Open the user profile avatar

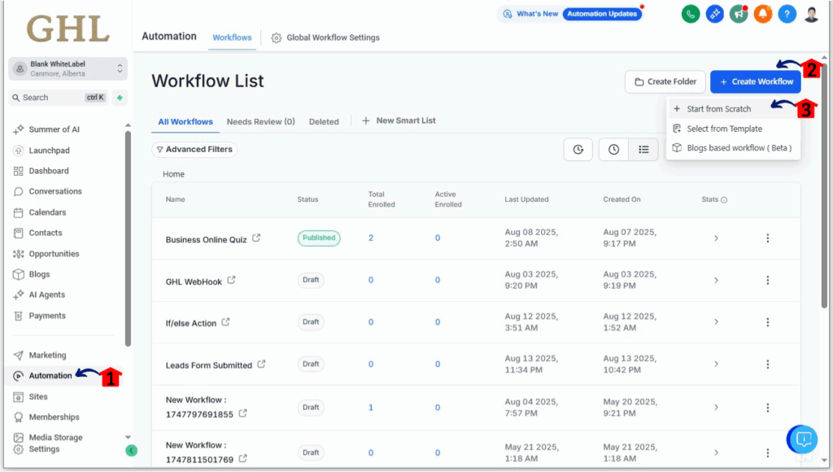(811, 14)
